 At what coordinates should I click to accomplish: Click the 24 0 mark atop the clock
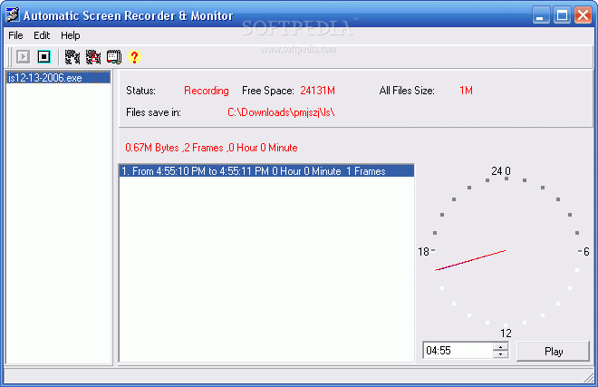click(x=501, y=171)
